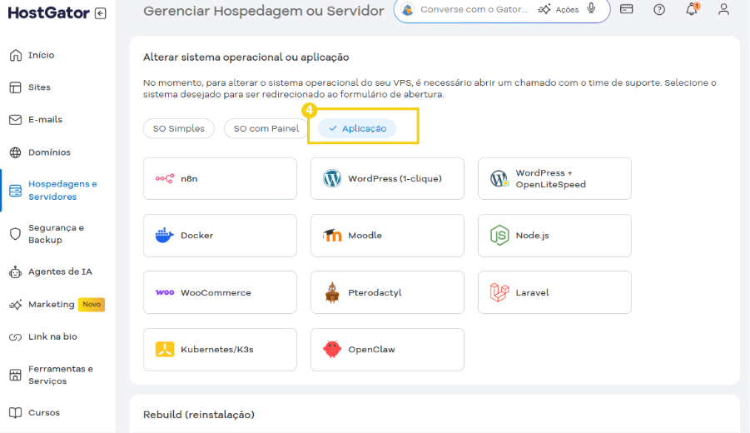Screen dimensions: 750x433
Task: Choose the Moodle application card
Action: pyautogui.click(x=387, y=236)
